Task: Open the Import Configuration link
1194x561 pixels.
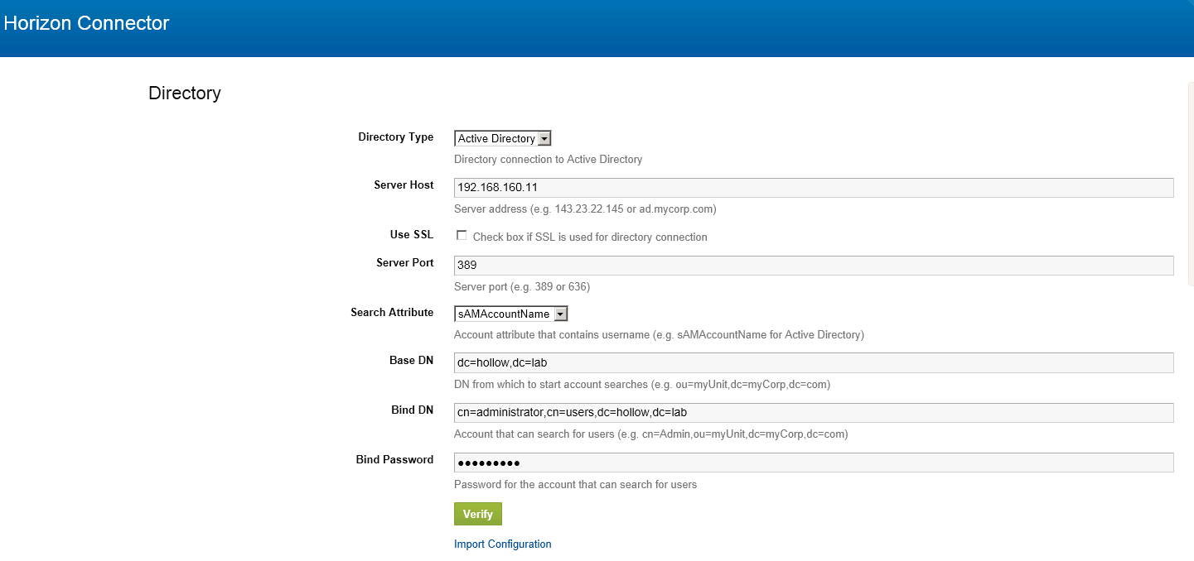Action: click(x=502, y=544)
